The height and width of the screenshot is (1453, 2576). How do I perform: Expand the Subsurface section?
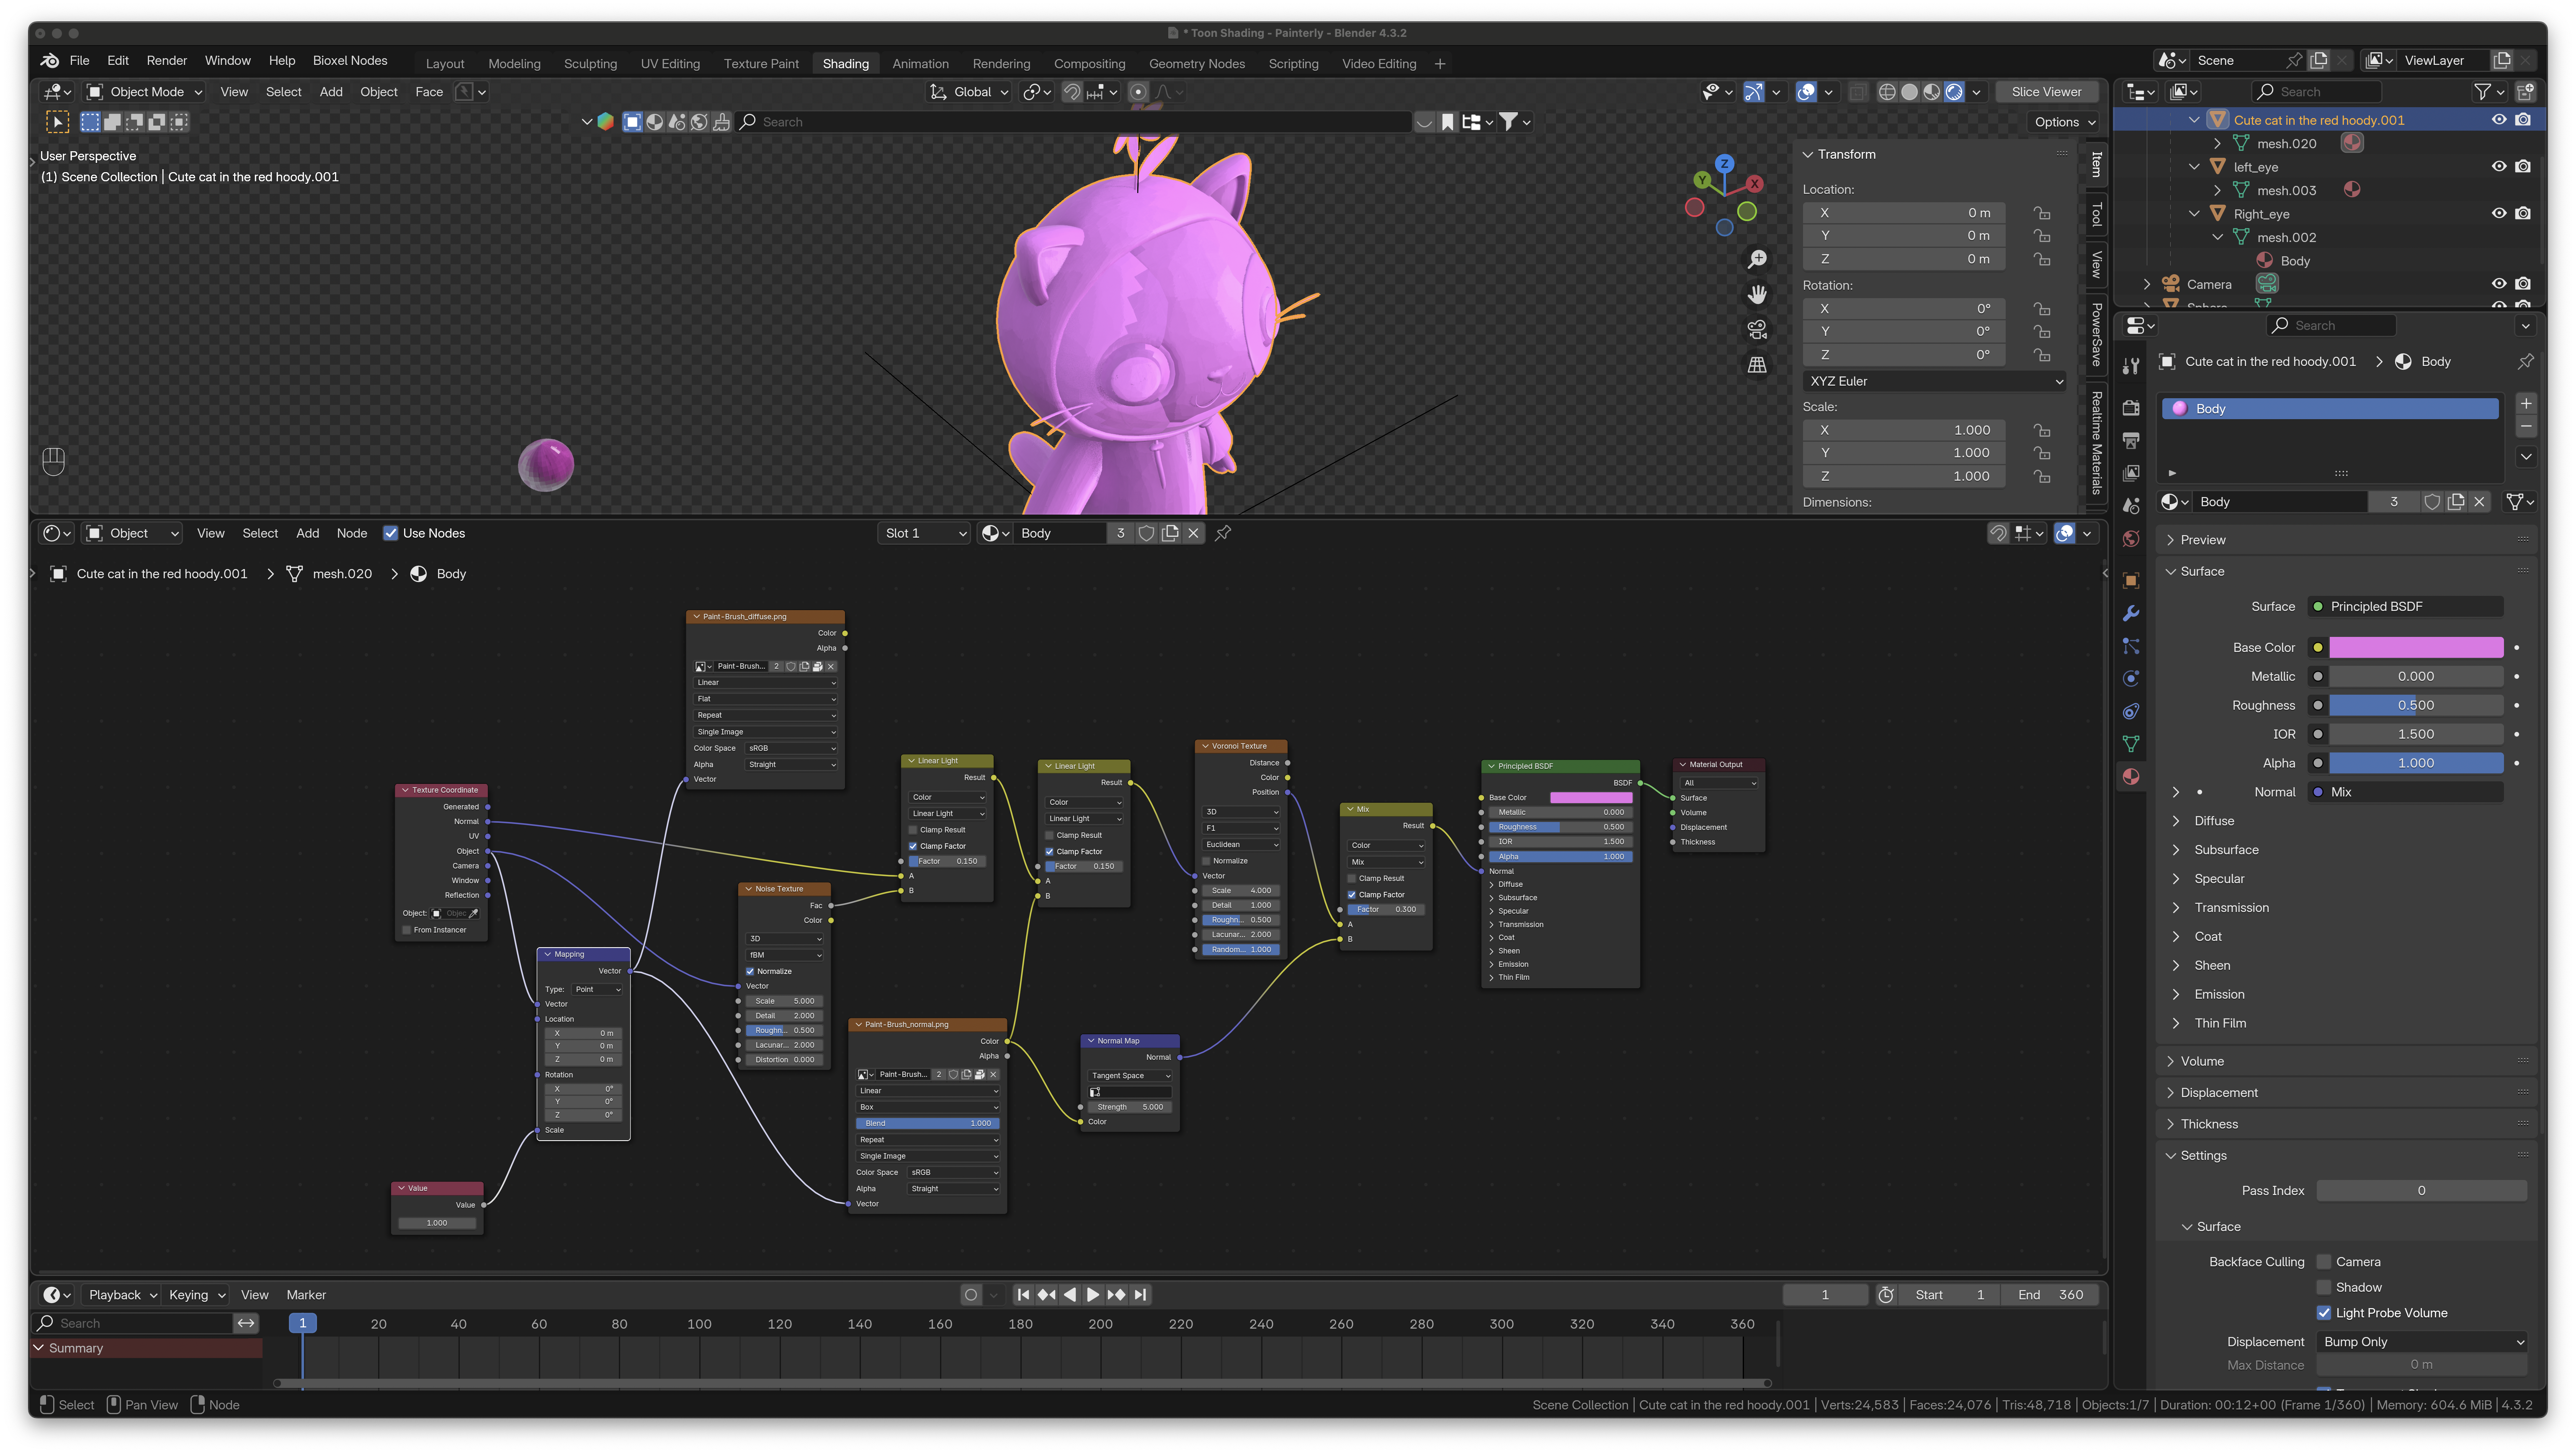(2225, 850)
